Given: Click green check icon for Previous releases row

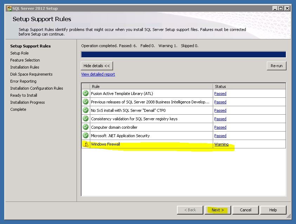Looking at the screenshot, I should (86, 102).
